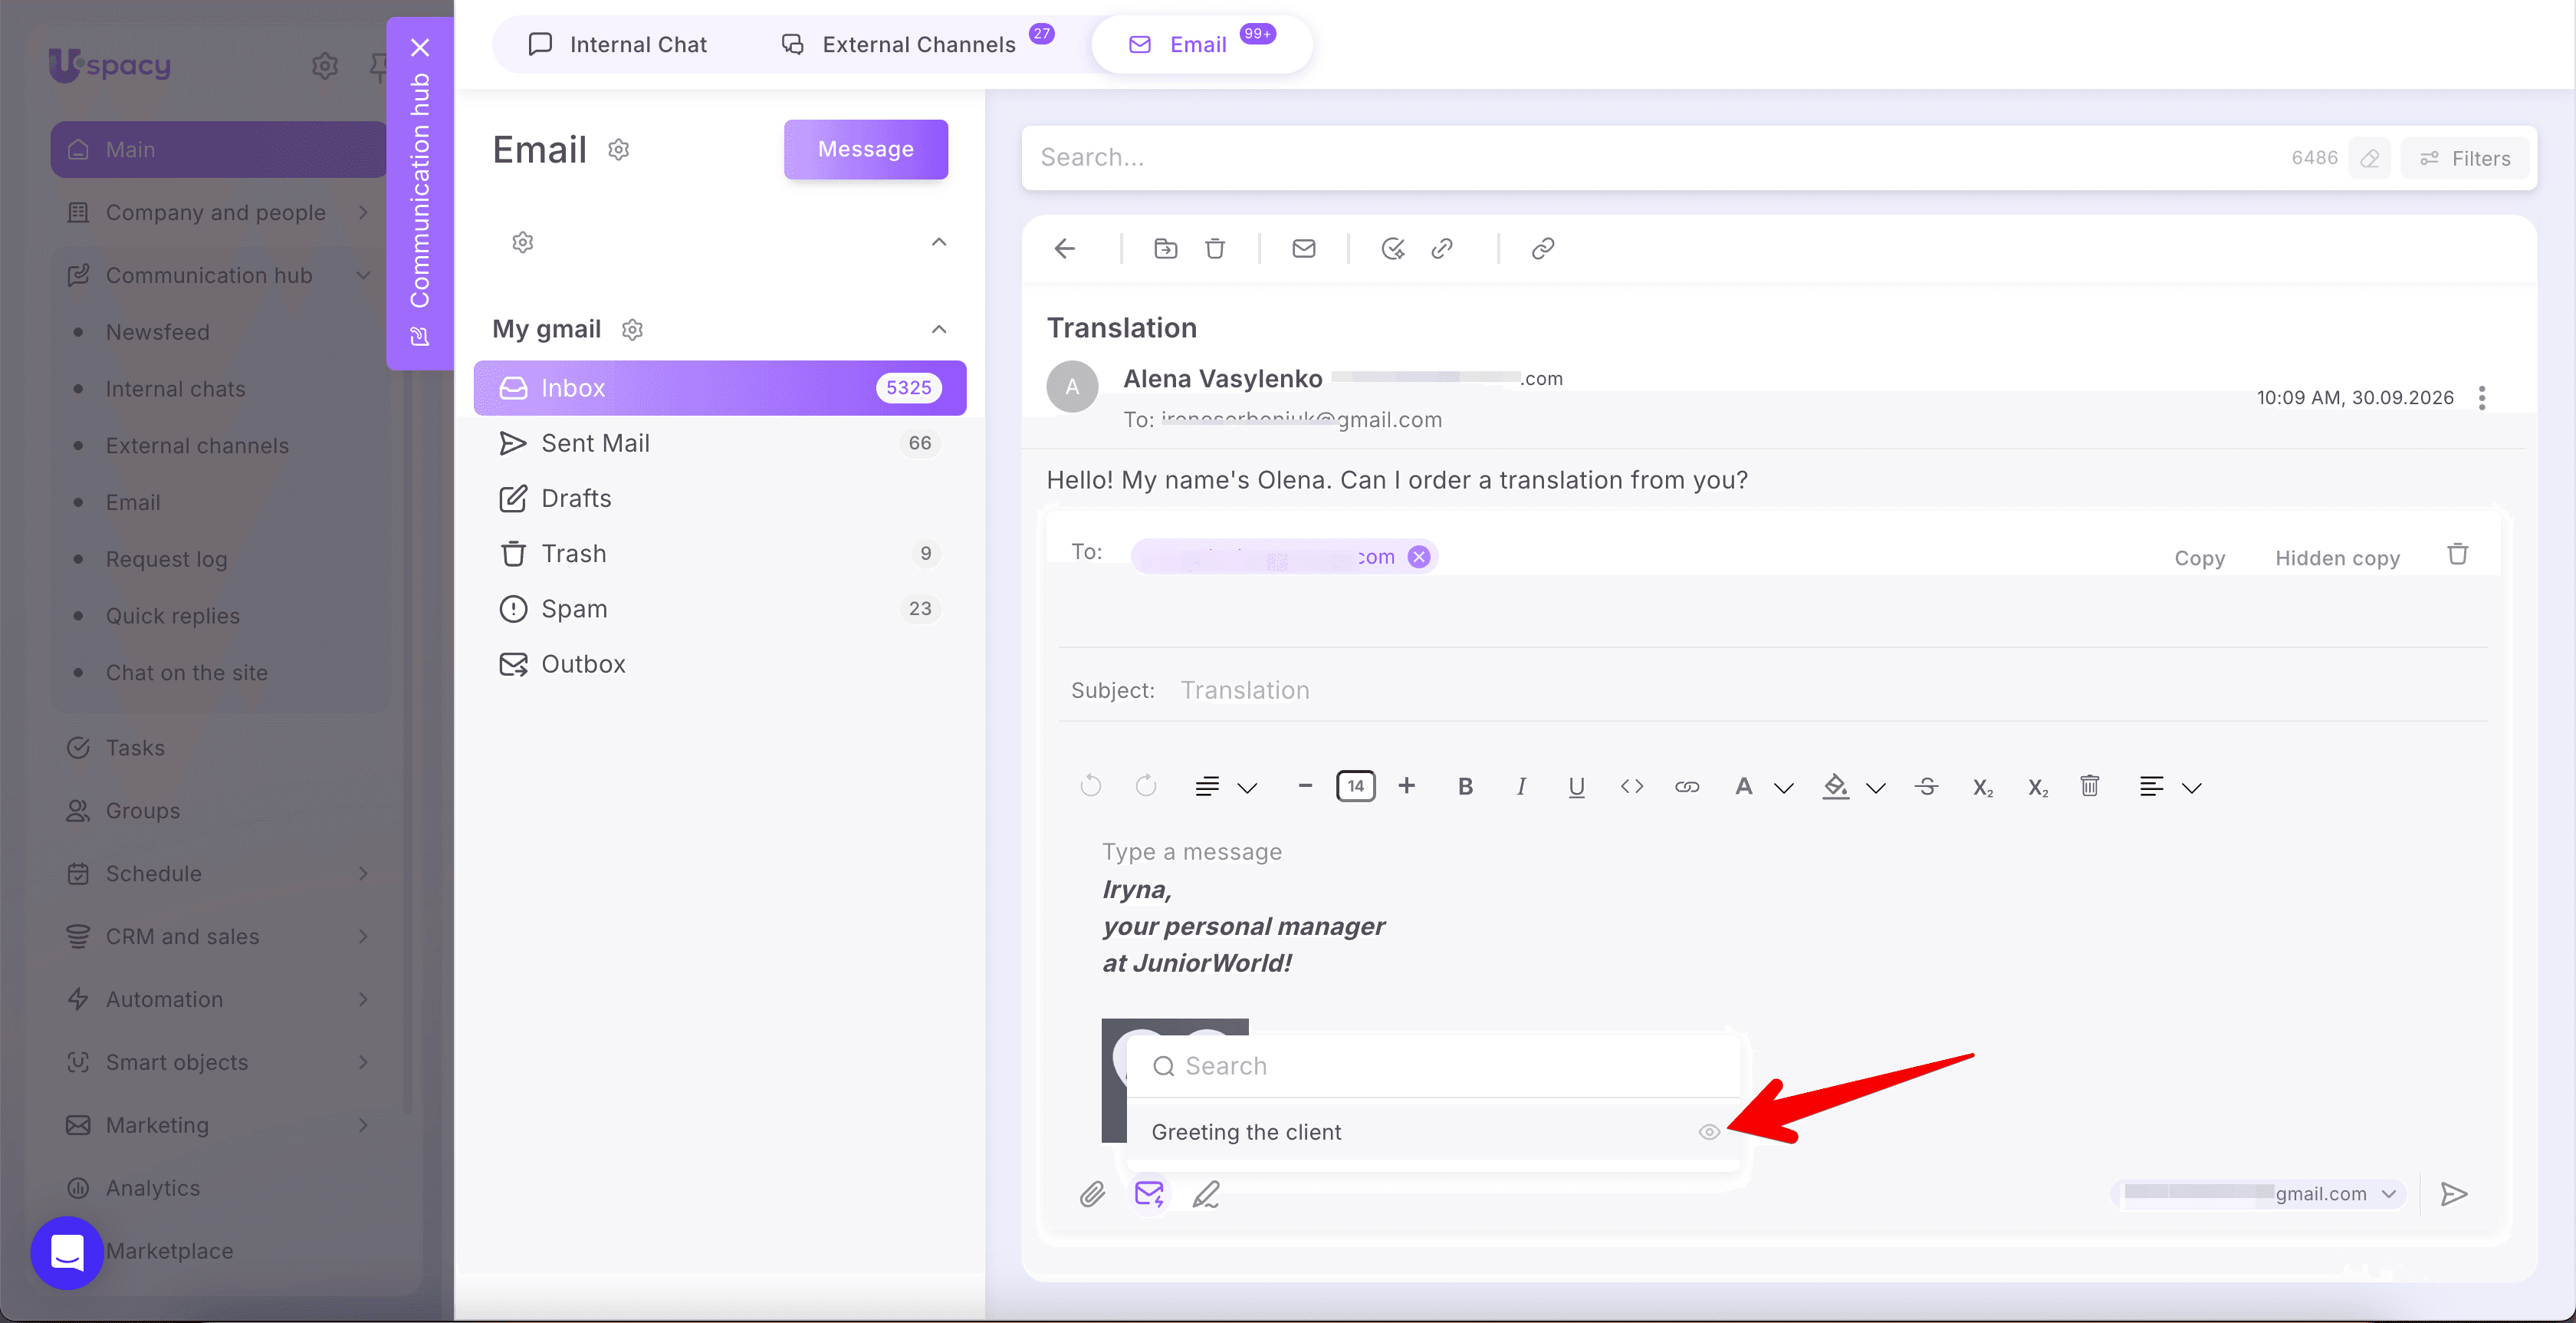The height and width of the screenshot is (1323, 2576).
Task: Toggle italic formatting in the editor
Action: click(1521, 787)
